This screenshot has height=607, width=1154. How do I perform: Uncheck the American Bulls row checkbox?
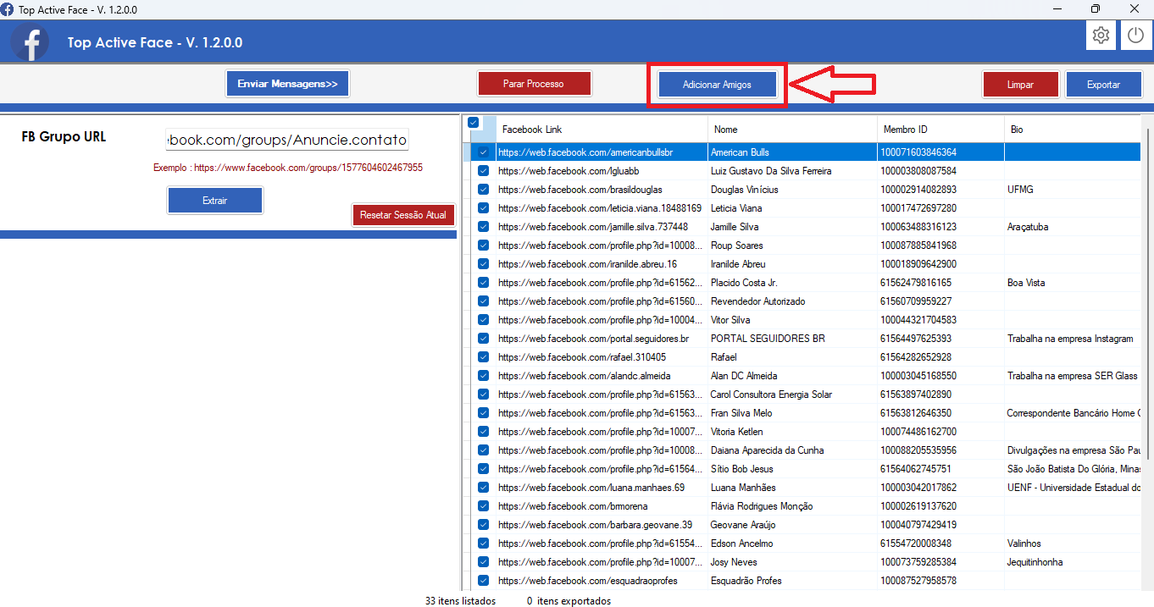click(x=483, y=152)
